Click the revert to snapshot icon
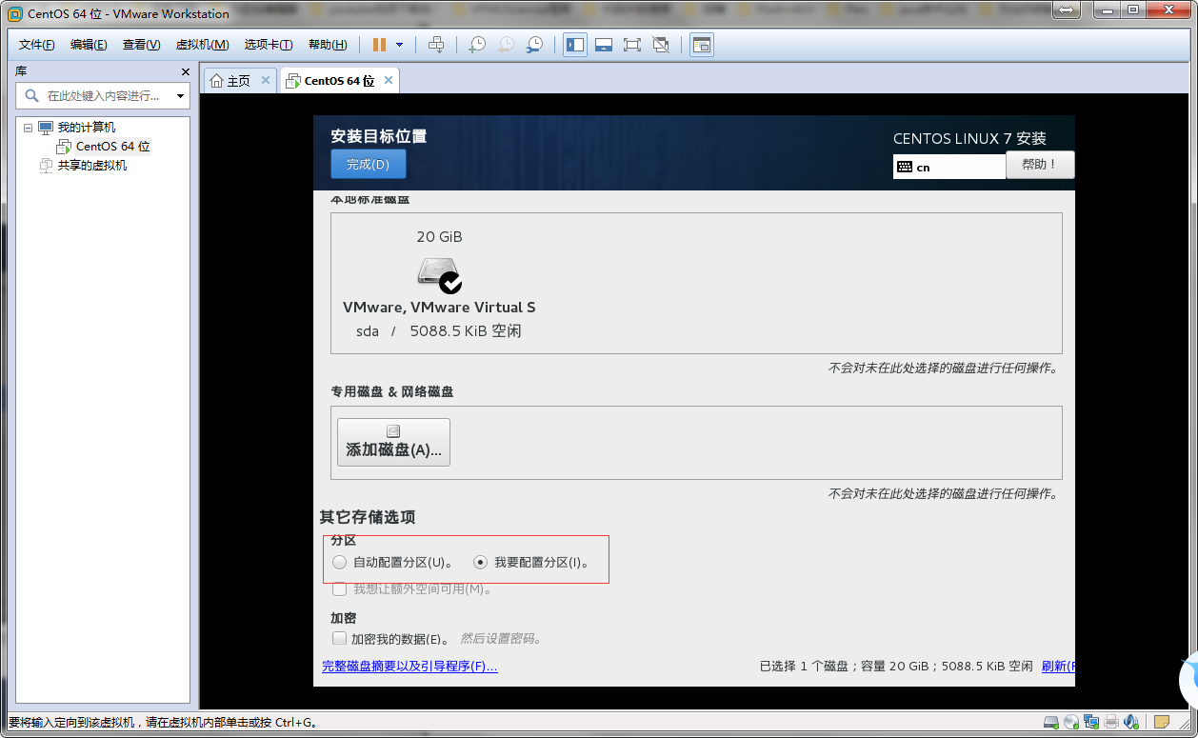1198x738 pixels. click(x=506, y=45)
